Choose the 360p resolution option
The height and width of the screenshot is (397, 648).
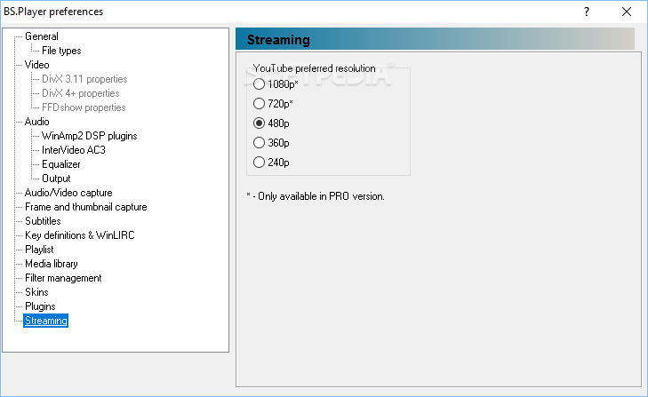260,143
